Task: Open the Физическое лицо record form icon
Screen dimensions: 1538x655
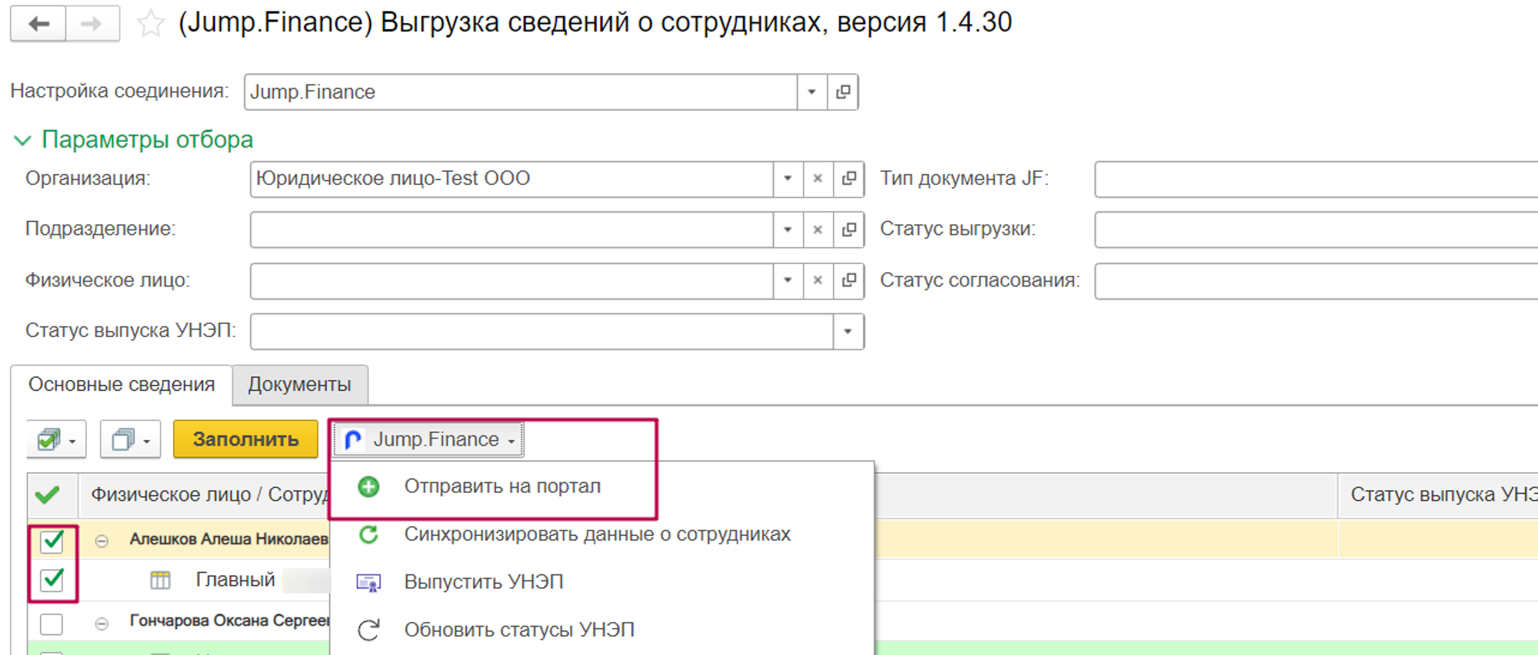Action: coord(849,280)
